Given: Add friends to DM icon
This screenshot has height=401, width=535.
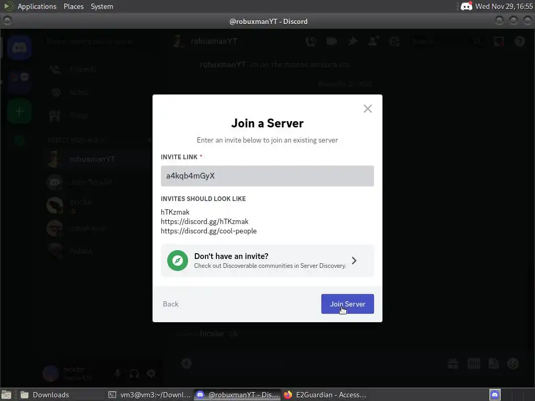Looking at the screenshot, I should [x=374, y=41].
